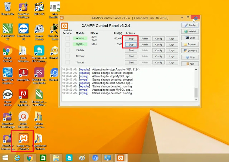Start the FileZilla module

pyautogui.click(x=131, y=51)
